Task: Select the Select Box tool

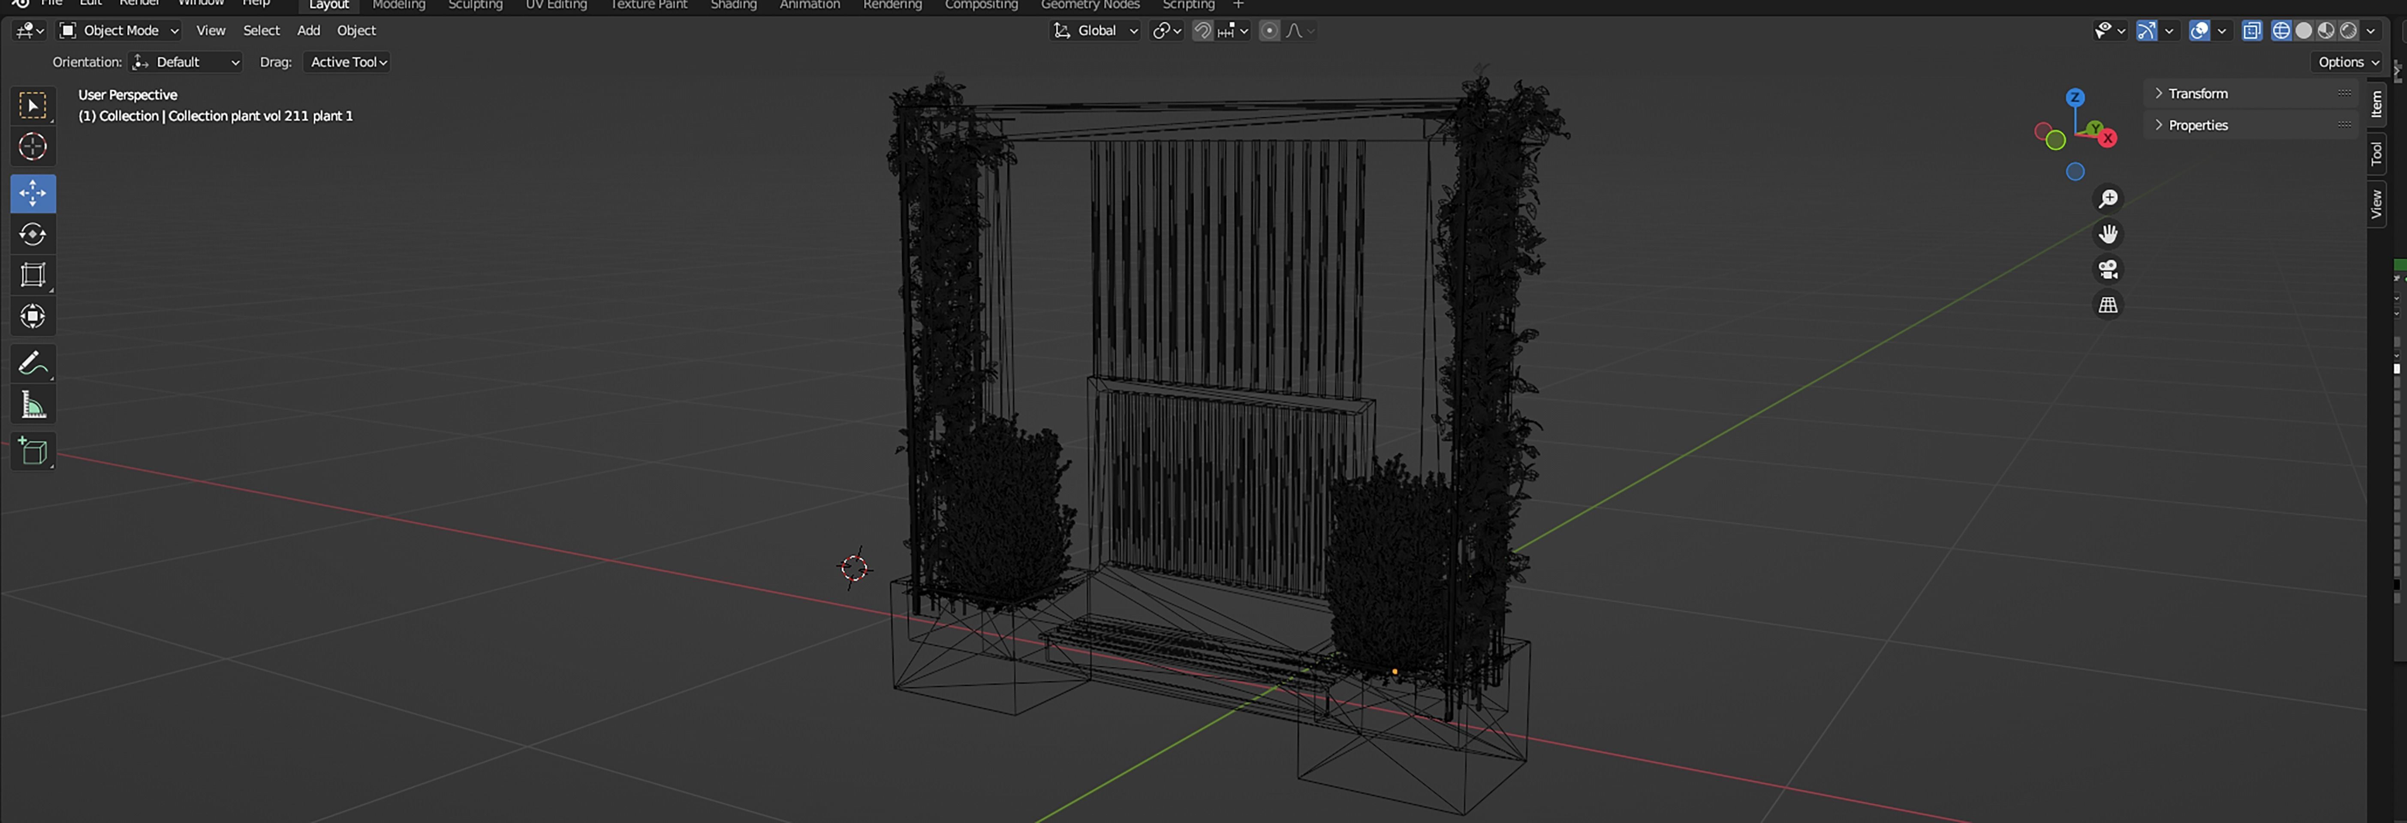Action: 33,105
